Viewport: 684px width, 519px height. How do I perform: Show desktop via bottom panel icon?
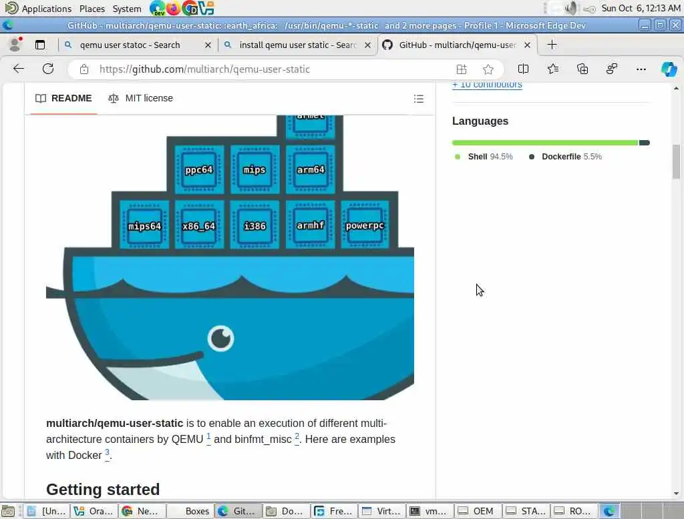click(8, 511)
